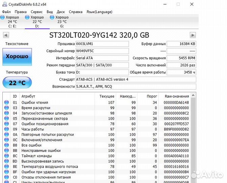Open the Справка menu
227x183 pixels.
point(76,12)
